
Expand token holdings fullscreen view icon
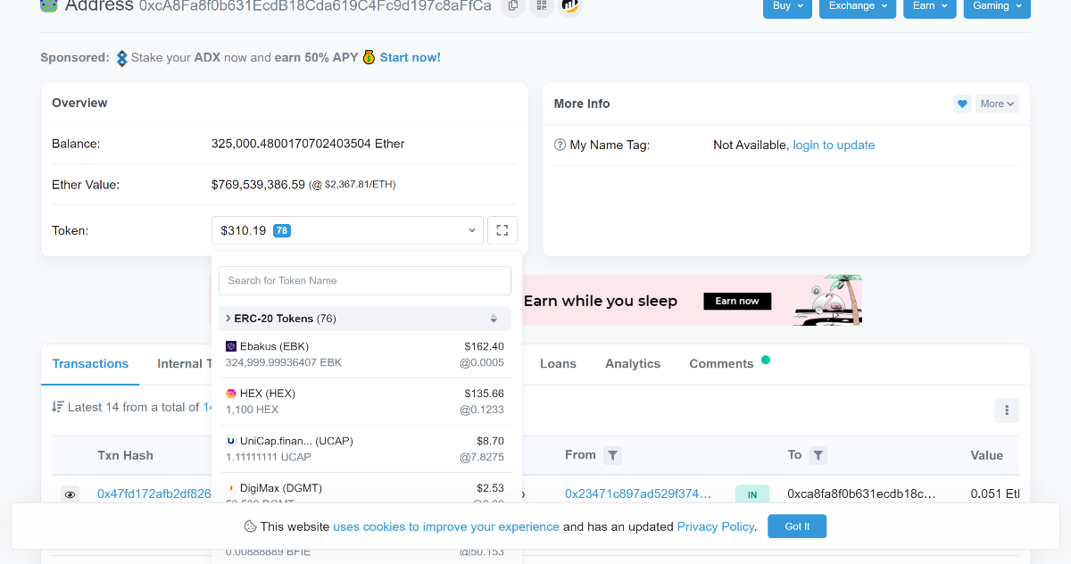[502, 230]
